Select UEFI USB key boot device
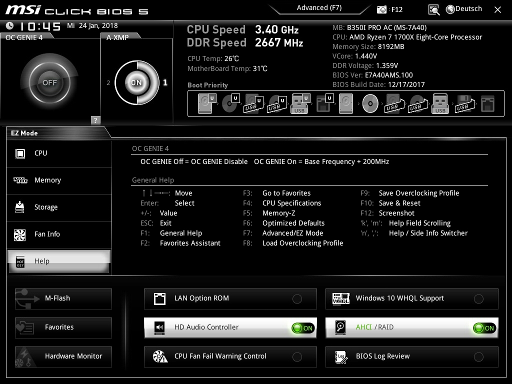This screenshot has height=384, width=512. click(x=300, y=104)
